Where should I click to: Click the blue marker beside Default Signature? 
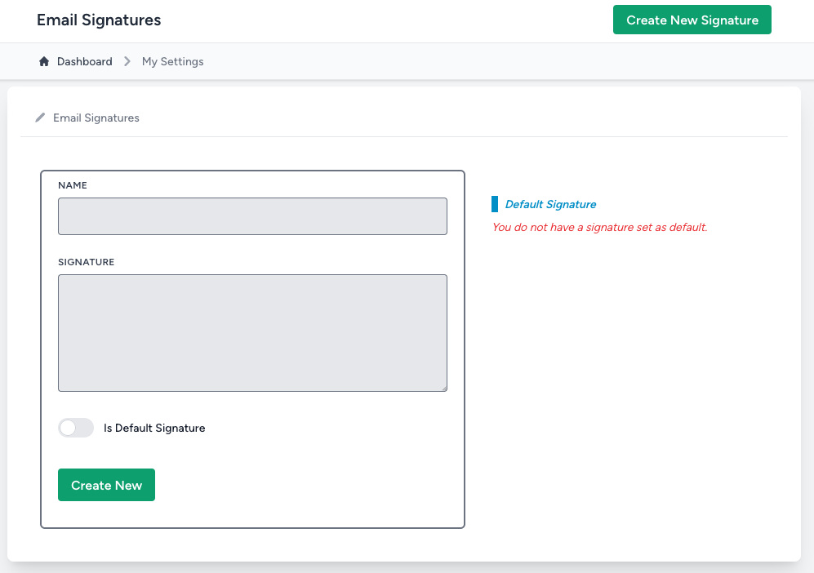(x=495, y=204)
